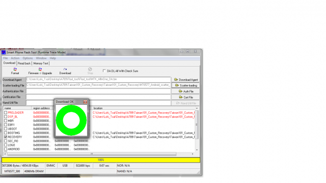Click the Download Agent browse button

point(185,80)
